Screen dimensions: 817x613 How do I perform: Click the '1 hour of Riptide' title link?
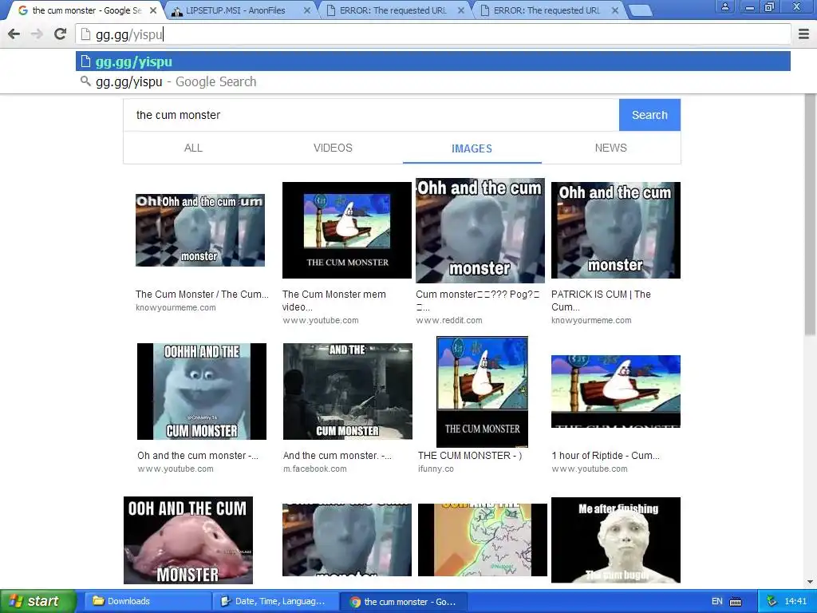coord(606,456)
